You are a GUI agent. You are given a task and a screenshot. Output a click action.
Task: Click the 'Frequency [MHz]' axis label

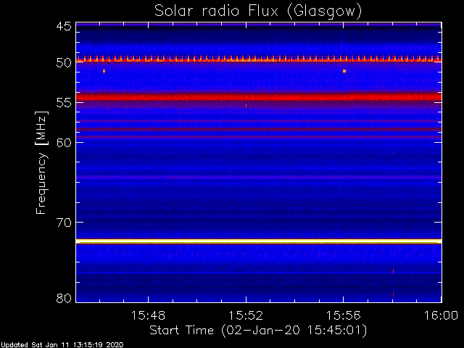41,162
